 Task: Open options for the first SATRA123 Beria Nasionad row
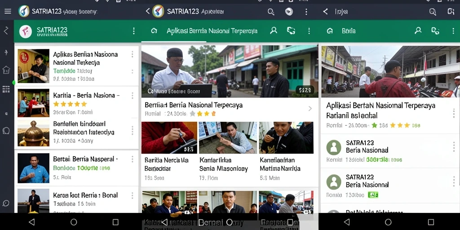point(454,146)
